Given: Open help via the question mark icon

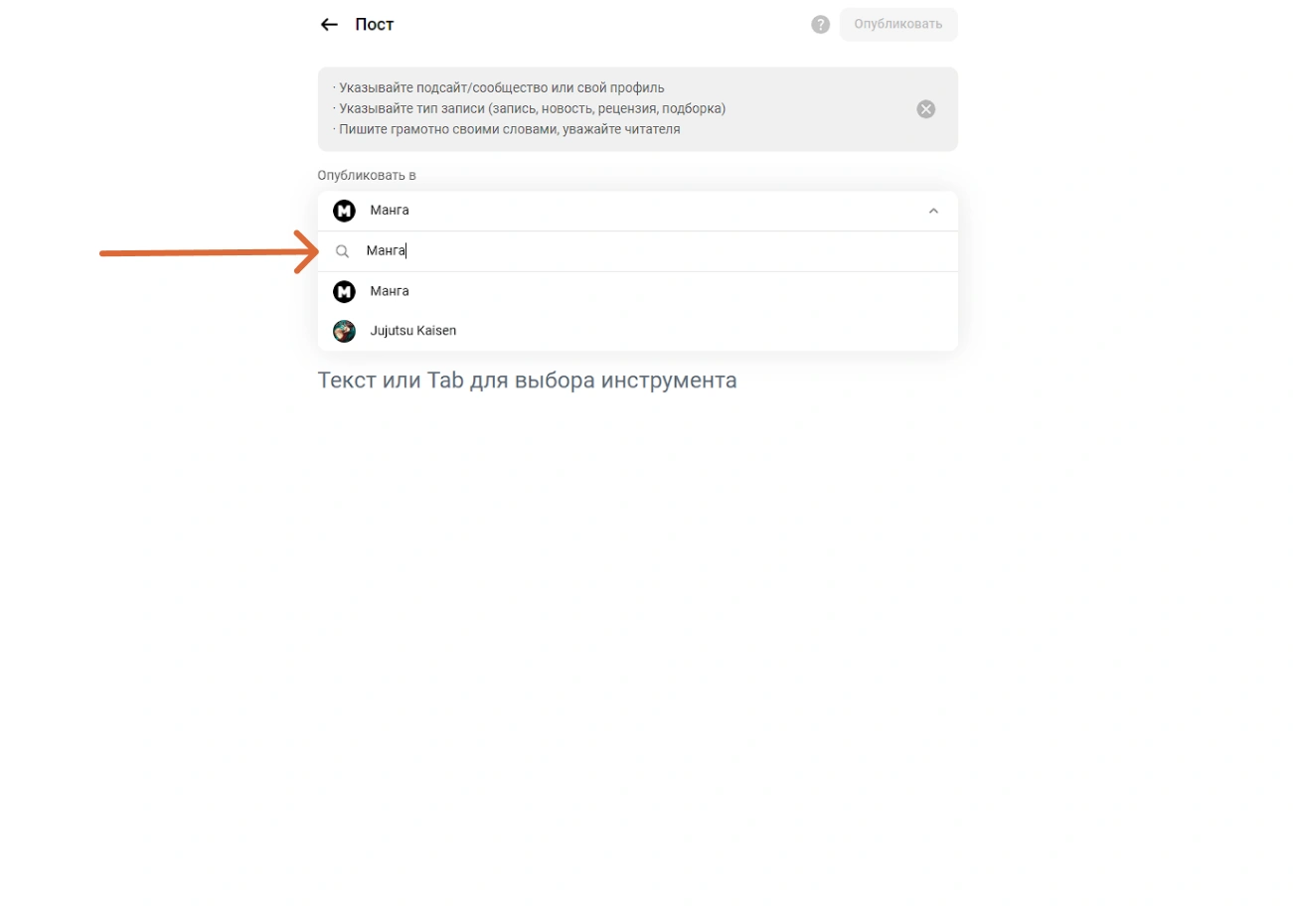Looking at the screenshot, I should 820,25.
